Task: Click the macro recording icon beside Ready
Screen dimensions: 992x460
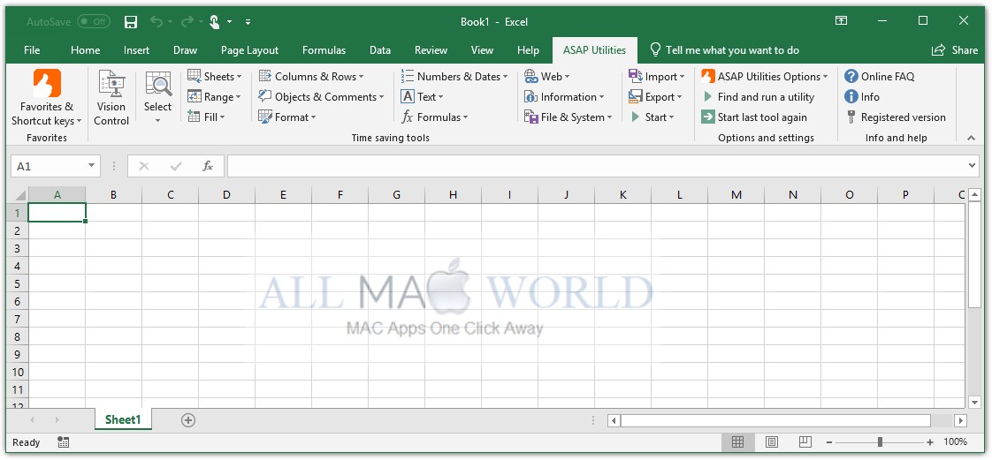Action: [64, 441]
